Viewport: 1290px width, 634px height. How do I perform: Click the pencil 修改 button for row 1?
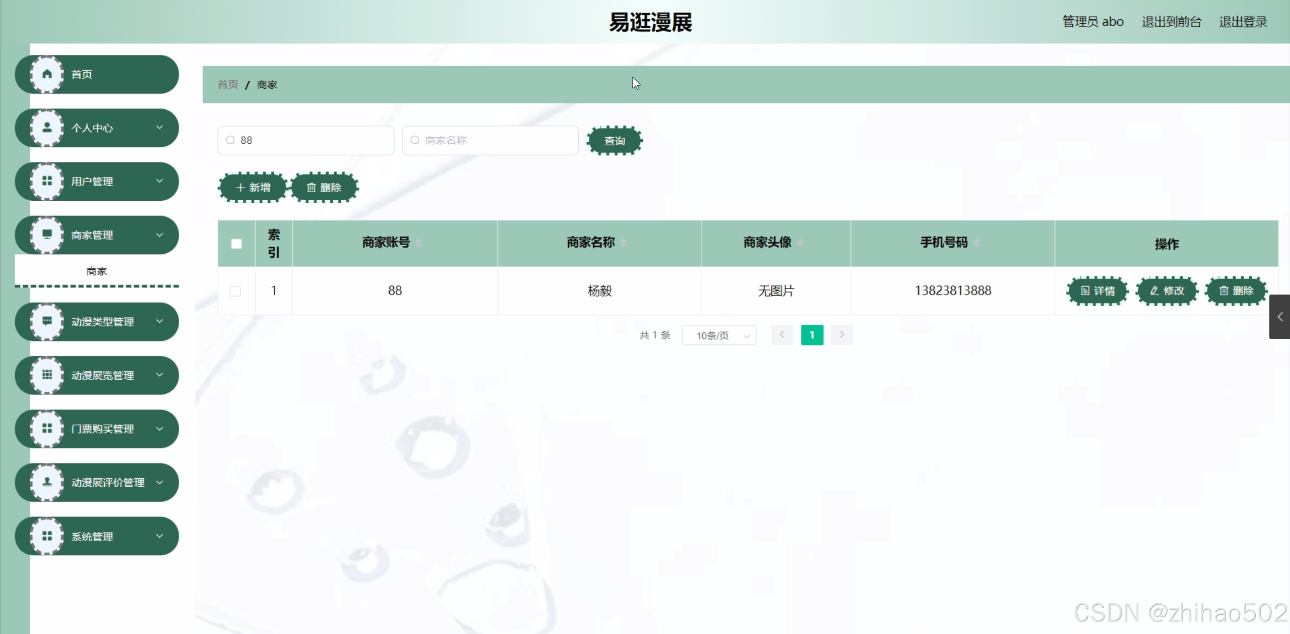pos(1166,291)
